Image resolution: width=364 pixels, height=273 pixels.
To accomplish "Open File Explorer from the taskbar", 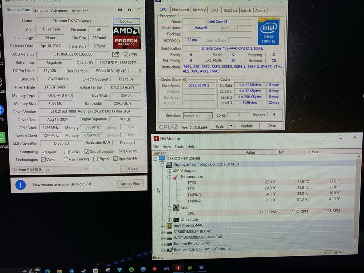I will (x=60, y=271).
